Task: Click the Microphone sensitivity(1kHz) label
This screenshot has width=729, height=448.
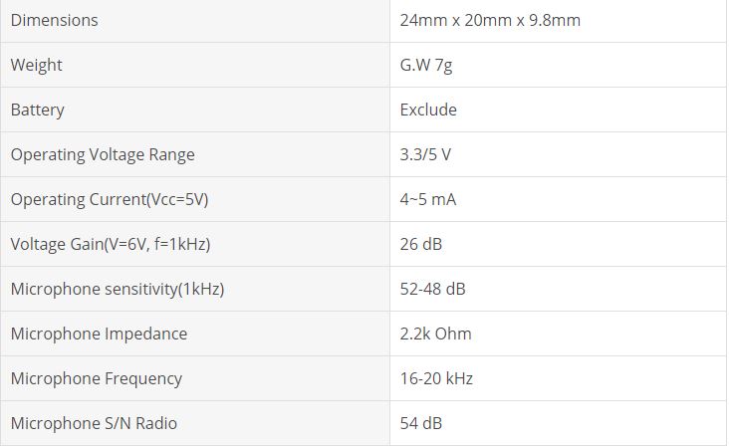Action: 118,289
